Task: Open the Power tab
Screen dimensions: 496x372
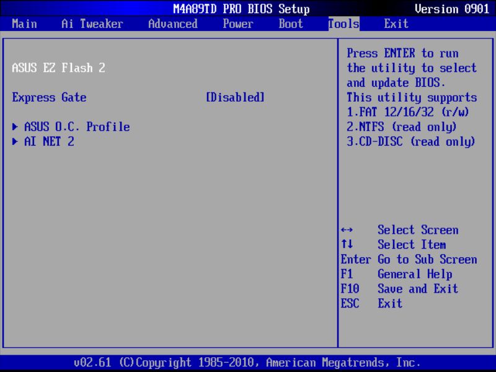Action: point(238,24)
